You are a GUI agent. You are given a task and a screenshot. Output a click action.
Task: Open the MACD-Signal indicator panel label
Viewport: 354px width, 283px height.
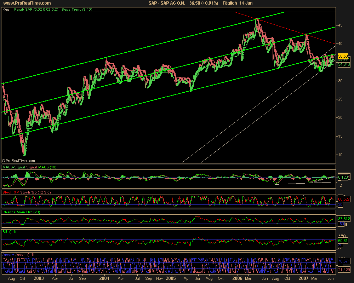click(29, 167)
